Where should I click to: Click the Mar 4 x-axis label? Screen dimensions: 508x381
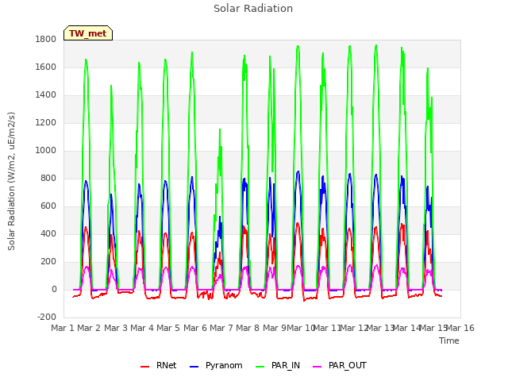pyautogui.click(x=142, y=328)
